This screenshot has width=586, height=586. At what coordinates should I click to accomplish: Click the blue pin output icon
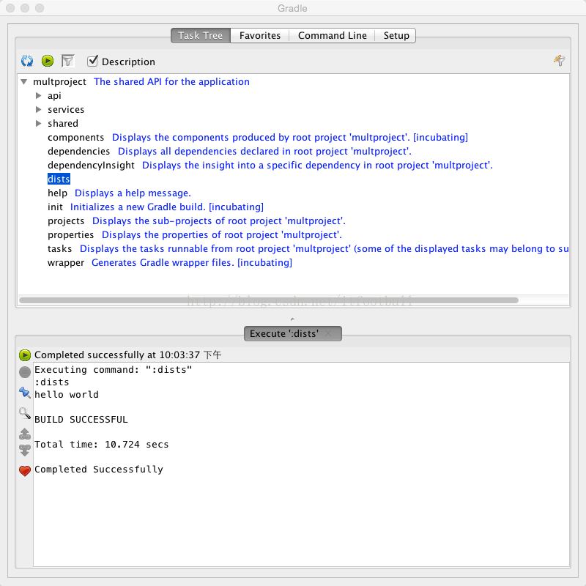pyautogui.click(x=25, y=393)
